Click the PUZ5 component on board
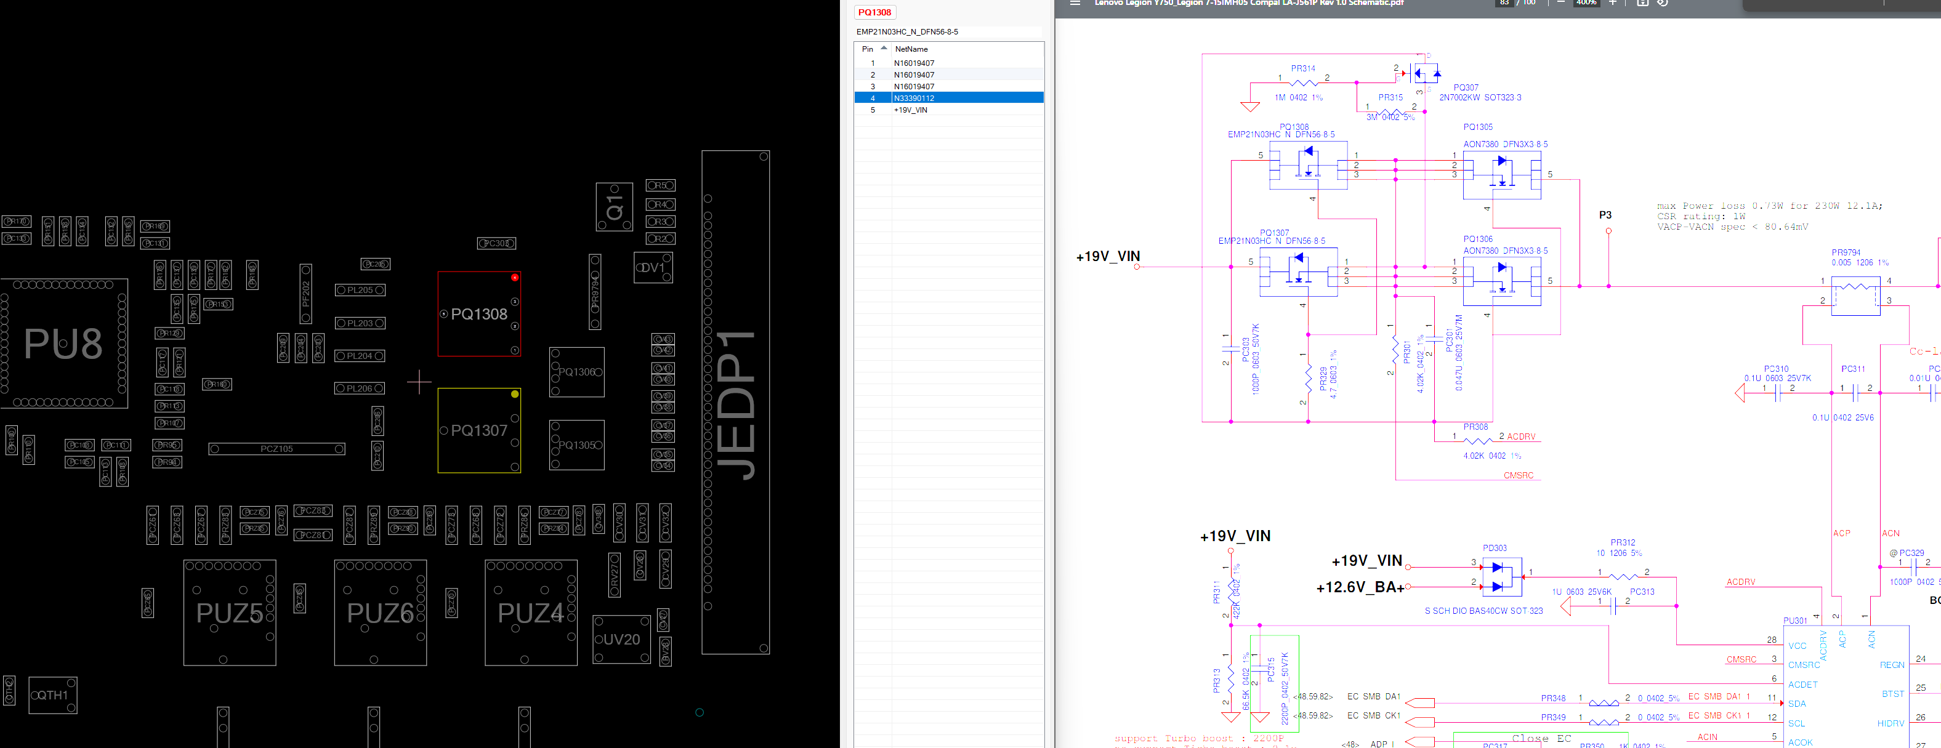1941x748 pixels. coord(229,613)
